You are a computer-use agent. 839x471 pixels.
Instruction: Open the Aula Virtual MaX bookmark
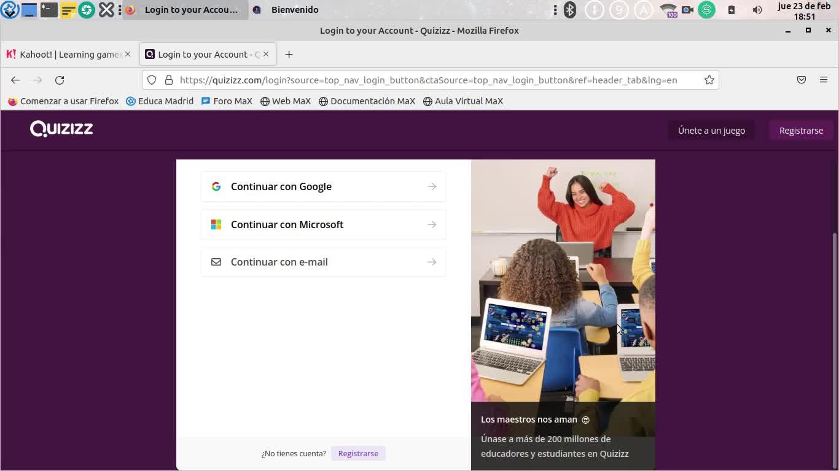463,101
